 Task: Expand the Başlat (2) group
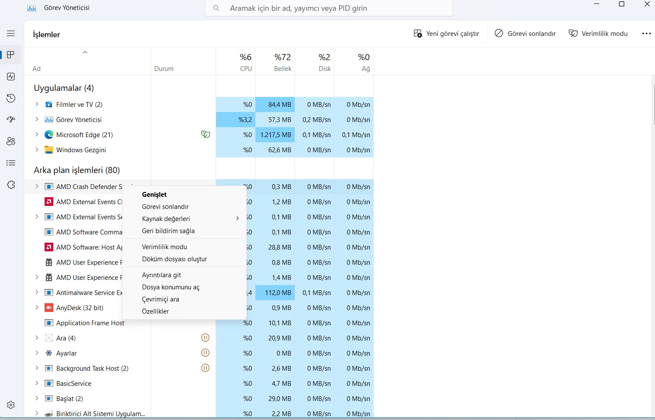coord(37,398)
